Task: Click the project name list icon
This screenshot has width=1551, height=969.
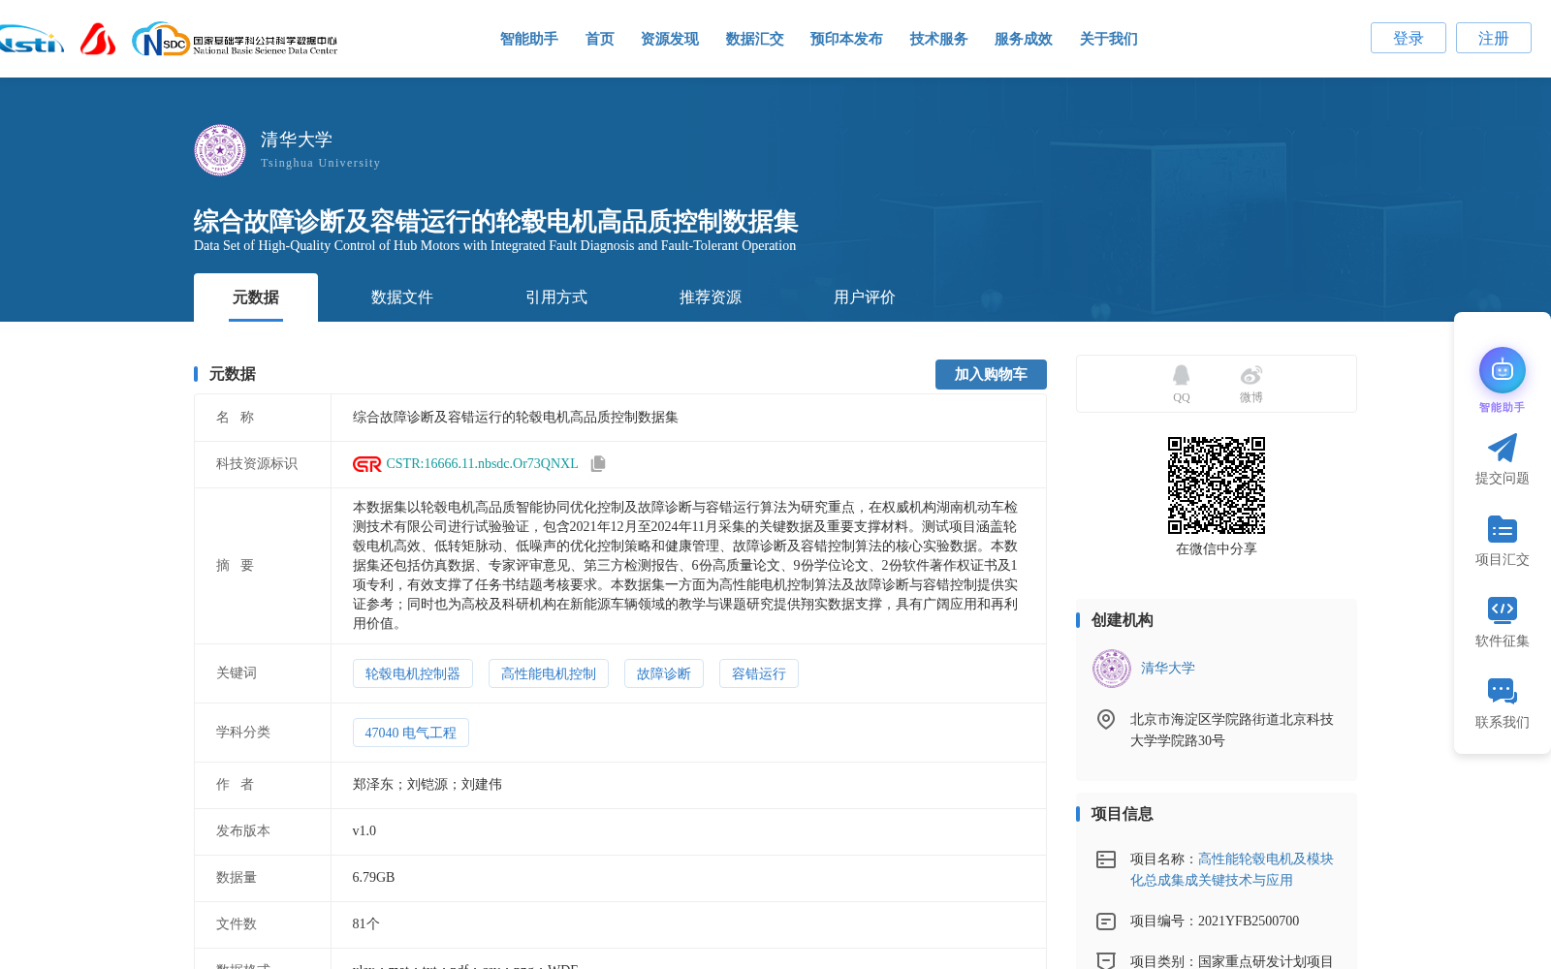Action: [x=1106, y=860]
